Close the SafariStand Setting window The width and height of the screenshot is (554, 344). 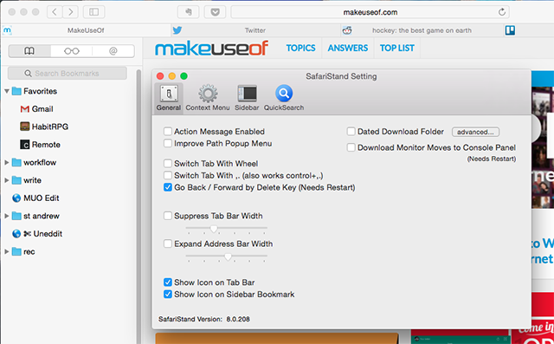point(160,76)
